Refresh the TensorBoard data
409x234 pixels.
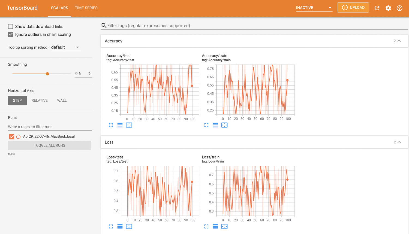377,8
